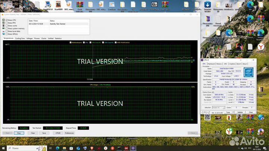Toggle the Motherboard temperature graph checkbox

tap(71, 43)
